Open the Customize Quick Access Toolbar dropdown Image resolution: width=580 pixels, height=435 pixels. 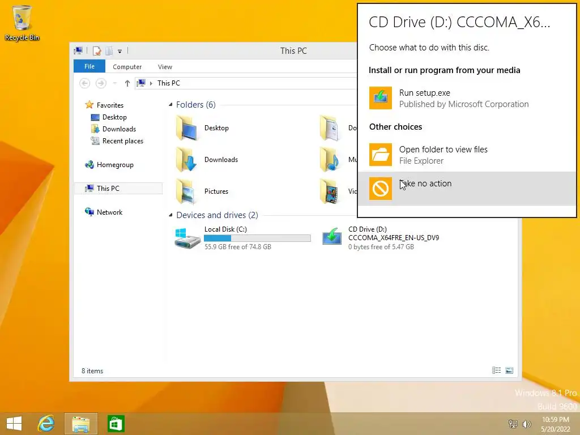pyautogui.click(x=120, y=52)
